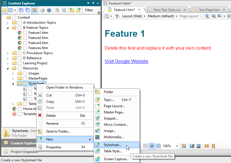Open the zoom percentage dropdown

tap(177, 146)
